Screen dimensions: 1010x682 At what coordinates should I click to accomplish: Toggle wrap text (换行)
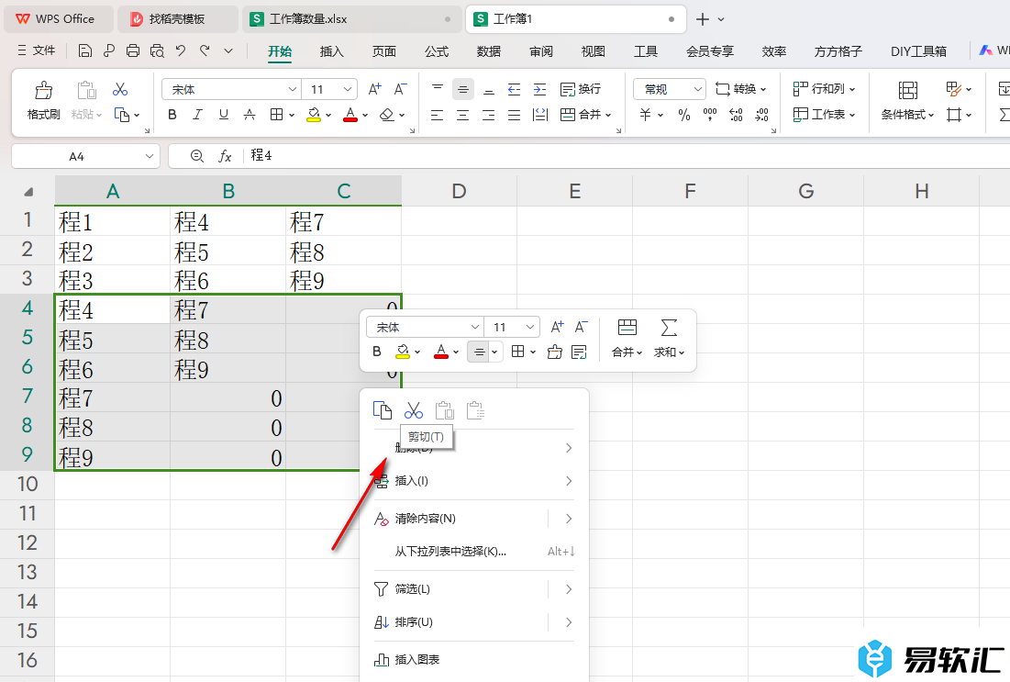coord(581,89)
